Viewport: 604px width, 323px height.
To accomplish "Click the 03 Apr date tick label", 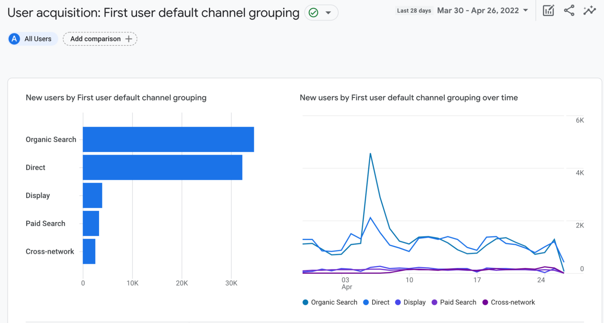I will tap(346, 283).
